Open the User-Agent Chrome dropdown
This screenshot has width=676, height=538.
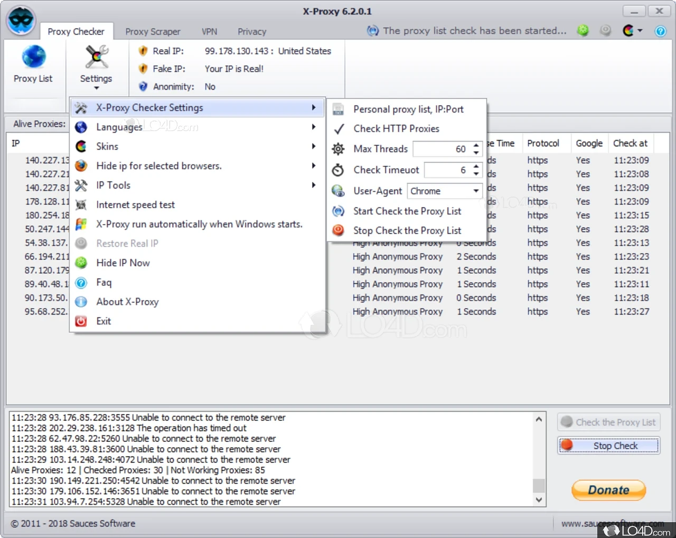point(445,191)
